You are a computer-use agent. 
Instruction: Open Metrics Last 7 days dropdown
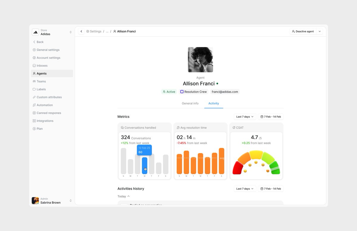tap(245, 117)
